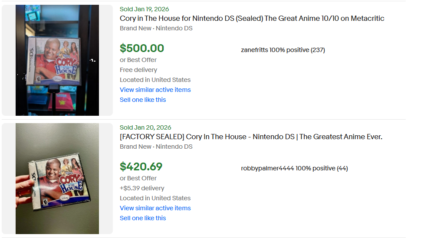Click the '+$5.39 delivery' text

click(142, 188)
